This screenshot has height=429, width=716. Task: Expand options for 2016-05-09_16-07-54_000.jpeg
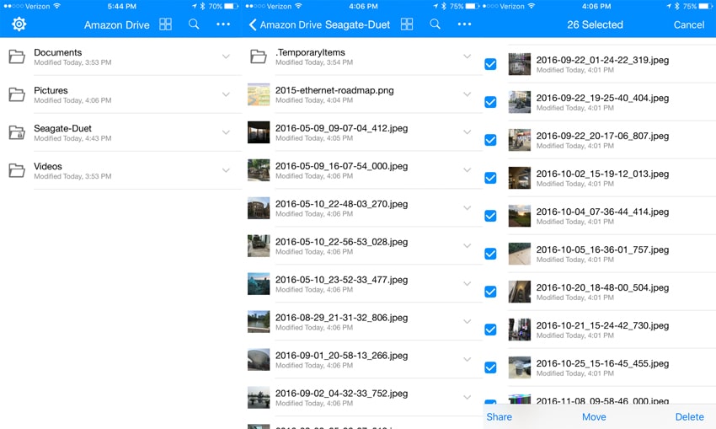point(468,170)
